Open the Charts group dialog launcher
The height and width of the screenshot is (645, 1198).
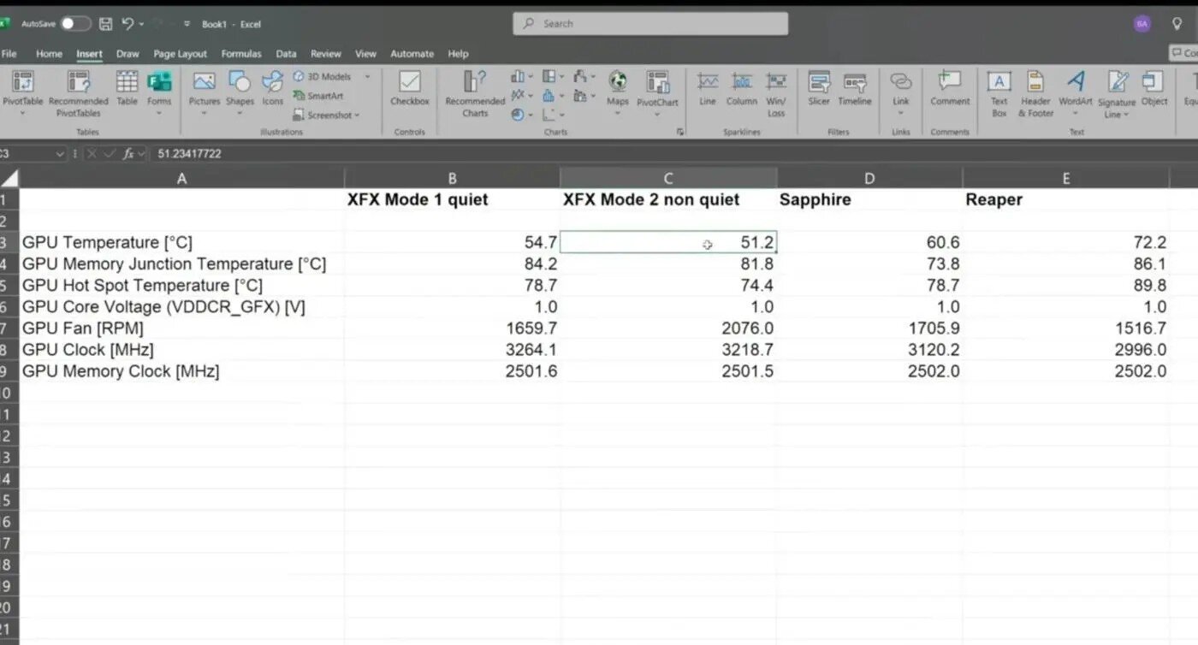[x=681, y=132]
